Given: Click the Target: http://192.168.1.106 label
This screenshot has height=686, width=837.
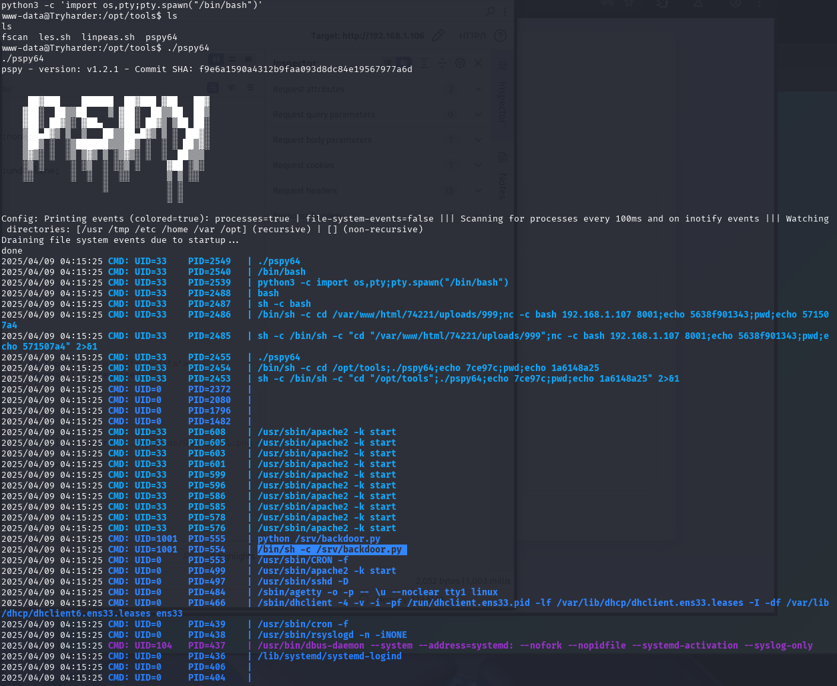Looking at the screenshot, I should click(x=368, y=35).
